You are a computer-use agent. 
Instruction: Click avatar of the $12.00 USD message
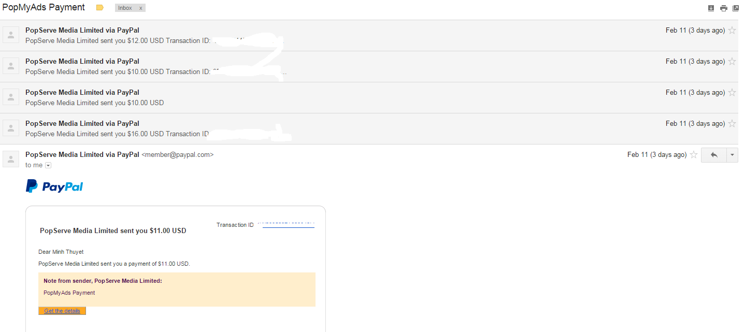[11, 35]
